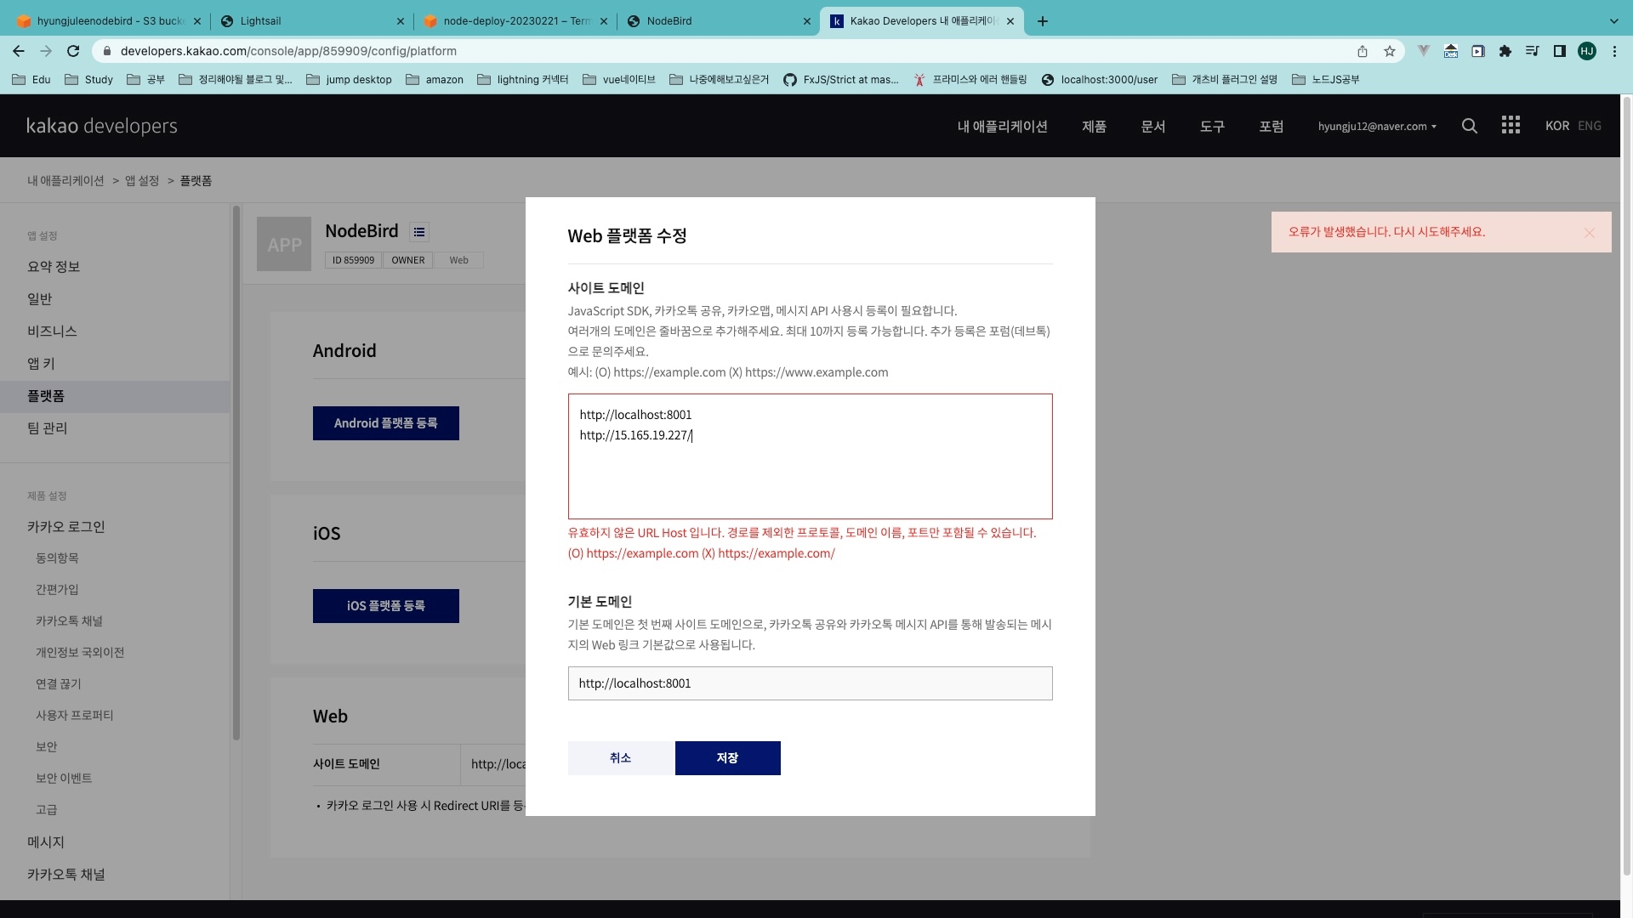Click the search magnifier on Kakao header
The image size is (1633, 918).
coord(1470,126)
